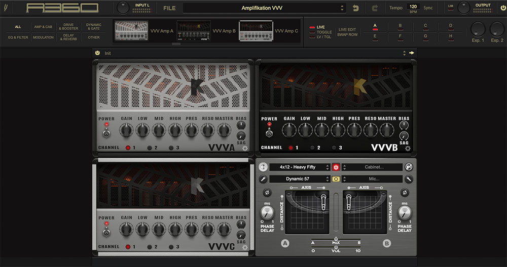Click microphone in the left speaker grid

(323, 202)
